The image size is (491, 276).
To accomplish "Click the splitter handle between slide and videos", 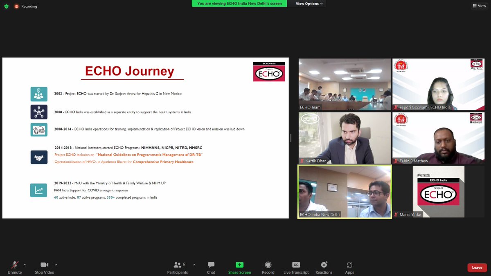I will pos(291,138).
